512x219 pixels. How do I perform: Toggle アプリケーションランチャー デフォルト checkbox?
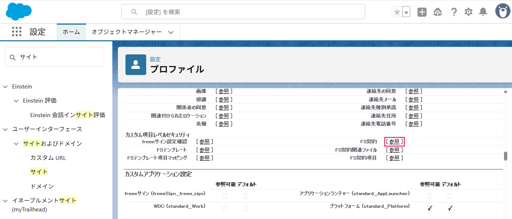(x=449, y=196)
